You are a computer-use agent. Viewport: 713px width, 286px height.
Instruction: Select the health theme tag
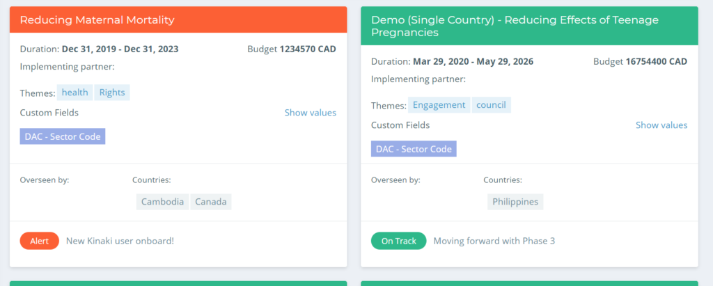click(x=75, y=93)
